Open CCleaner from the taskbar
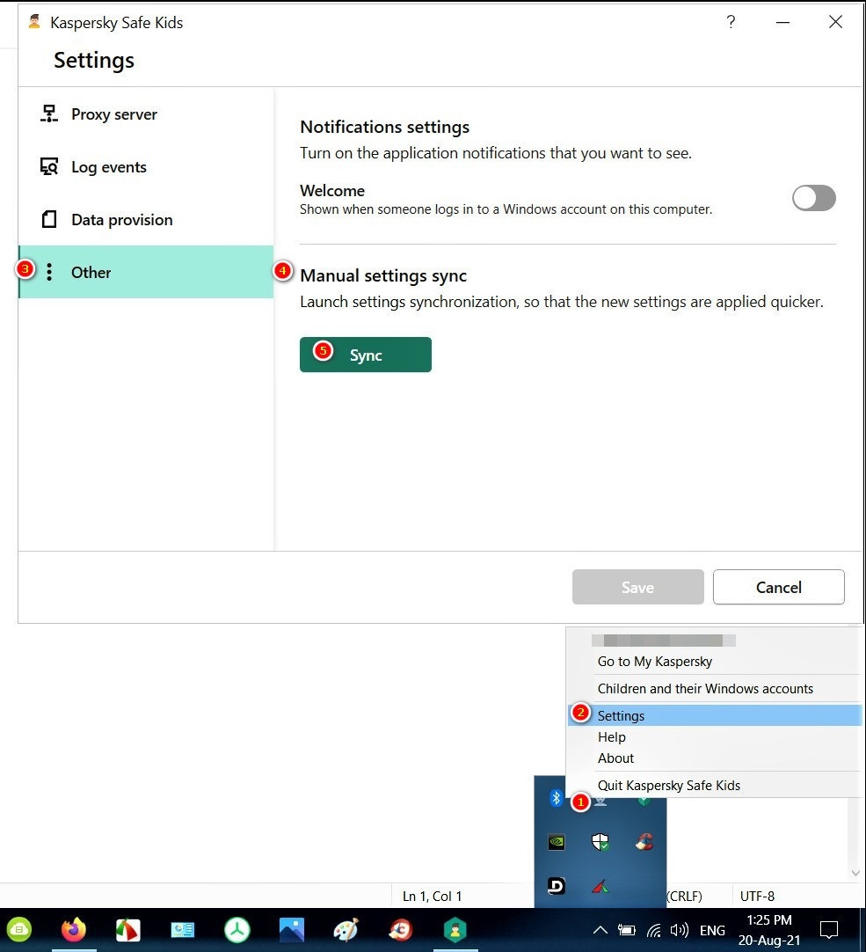Image resolution: width=866 pixels, height=952 pixels. pos(401,929)
